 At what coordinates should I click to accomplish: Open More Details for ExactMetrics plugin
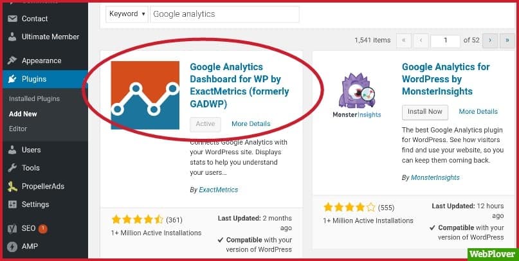click(251, 124)
